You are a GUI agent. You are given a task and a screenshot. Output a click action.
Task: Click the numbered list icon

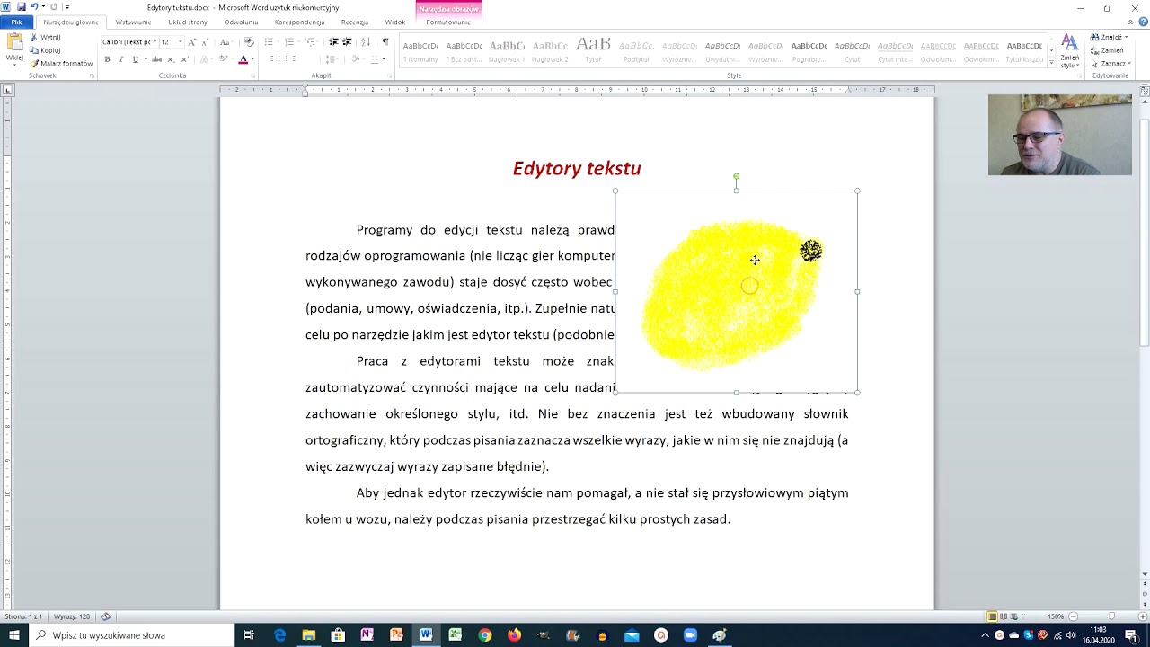[x=289, y=42]
